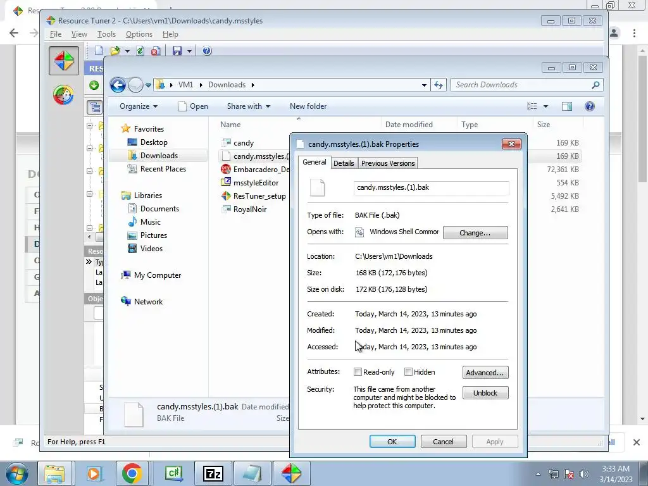
Task: Open the view options dropdown arrow
Action: point(545,106)
